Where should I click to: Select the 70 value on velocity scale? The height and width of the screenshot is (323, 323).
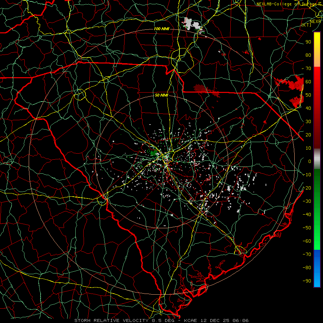point(308,69)
